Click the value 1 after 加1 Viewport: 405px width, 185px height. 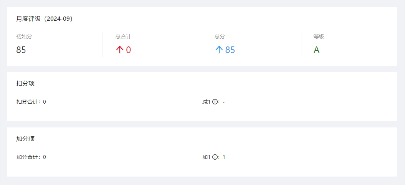pyautogui.click(x=224, y=157)
